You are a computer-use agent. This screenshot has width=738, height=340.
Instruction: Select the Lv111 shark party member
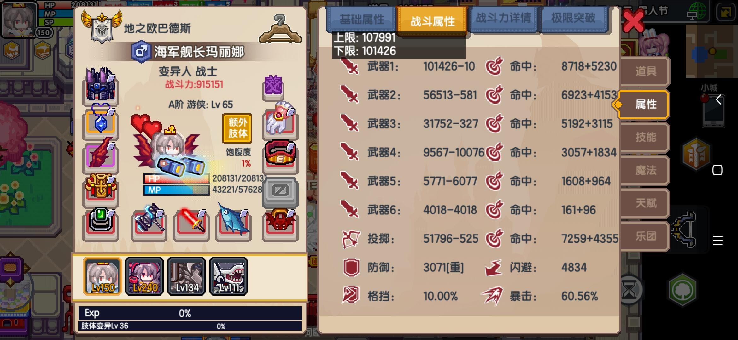(228, 276)
